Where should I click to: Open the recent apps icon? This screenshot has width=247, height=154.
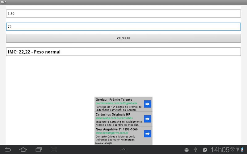click(39, 150)
